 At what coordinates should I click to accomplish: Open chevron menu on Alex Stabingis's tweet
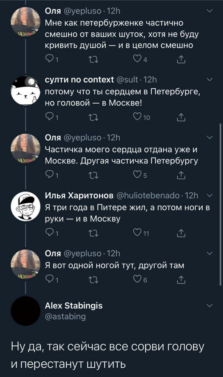click(209, 305)
